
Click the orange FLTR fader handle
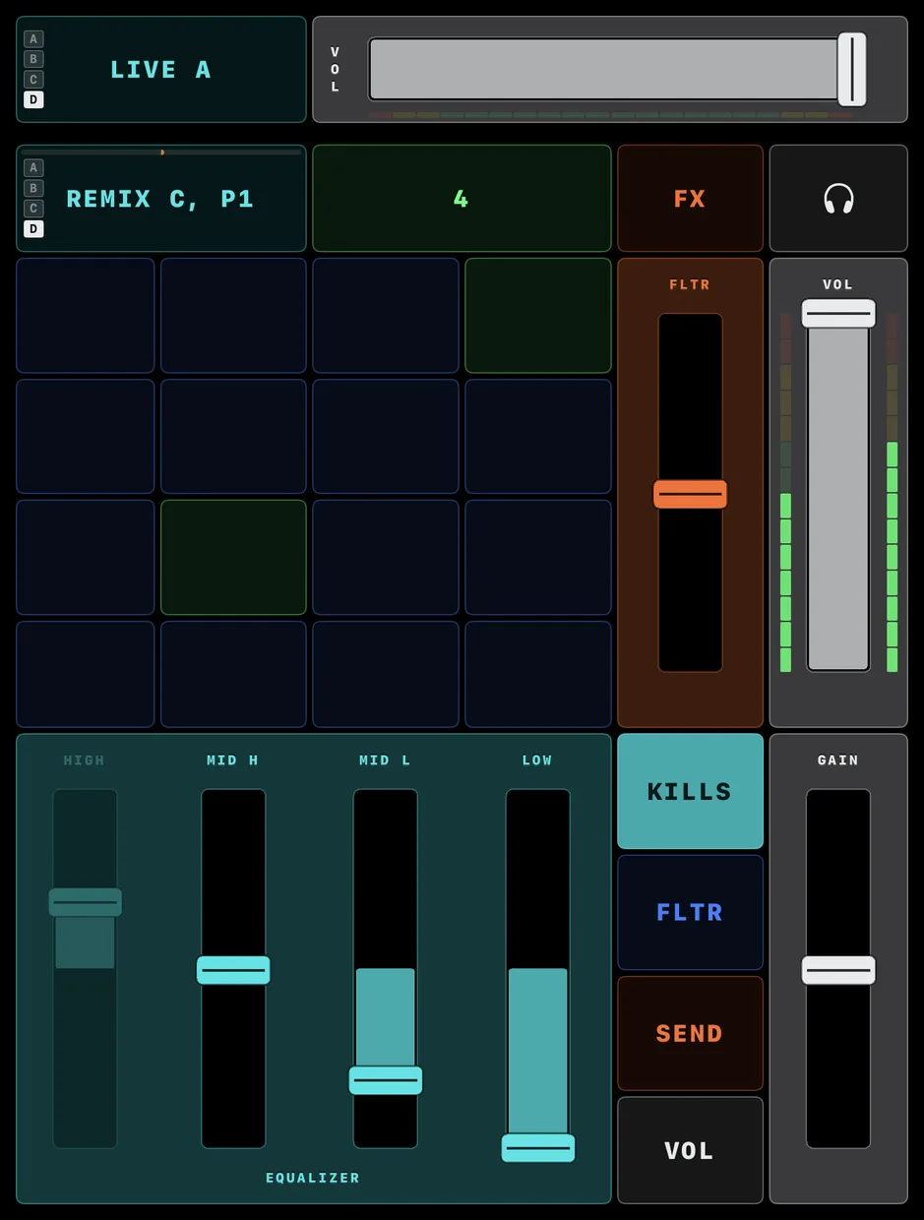[690, 494]
